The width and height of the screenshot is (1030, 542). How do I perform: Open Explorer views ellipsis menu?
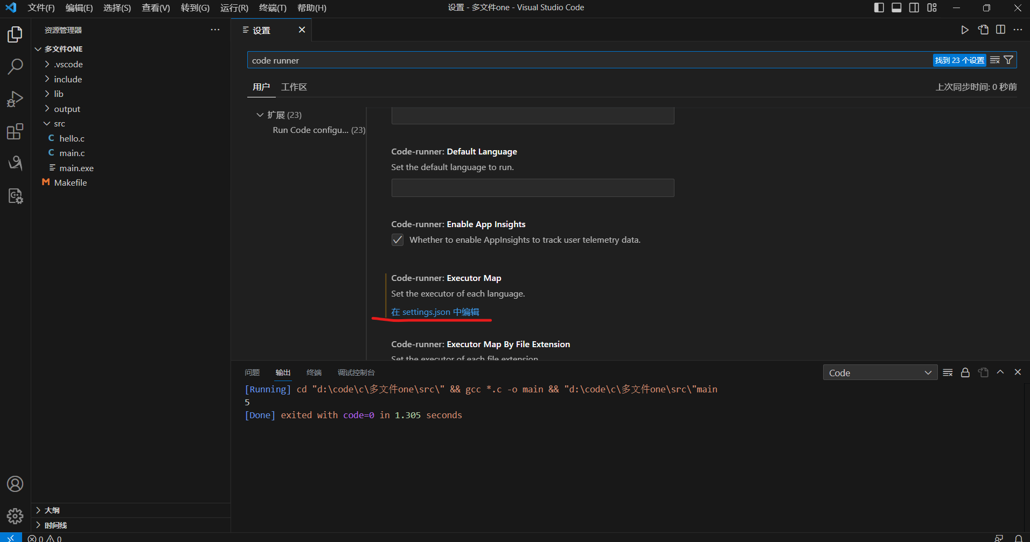tap(215, 30)
